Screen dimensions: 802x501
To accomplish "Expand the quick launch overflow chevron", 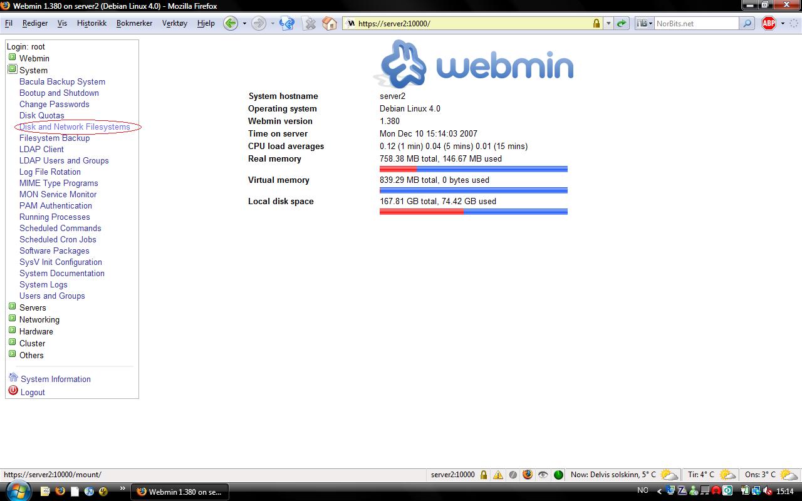I will click(122, 488).
